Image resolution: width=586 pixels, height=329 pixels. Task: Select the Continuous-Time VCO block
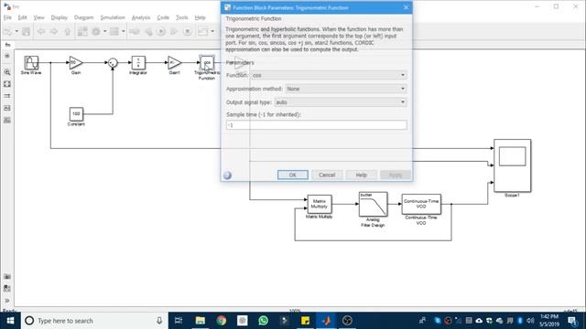point(421,204)
